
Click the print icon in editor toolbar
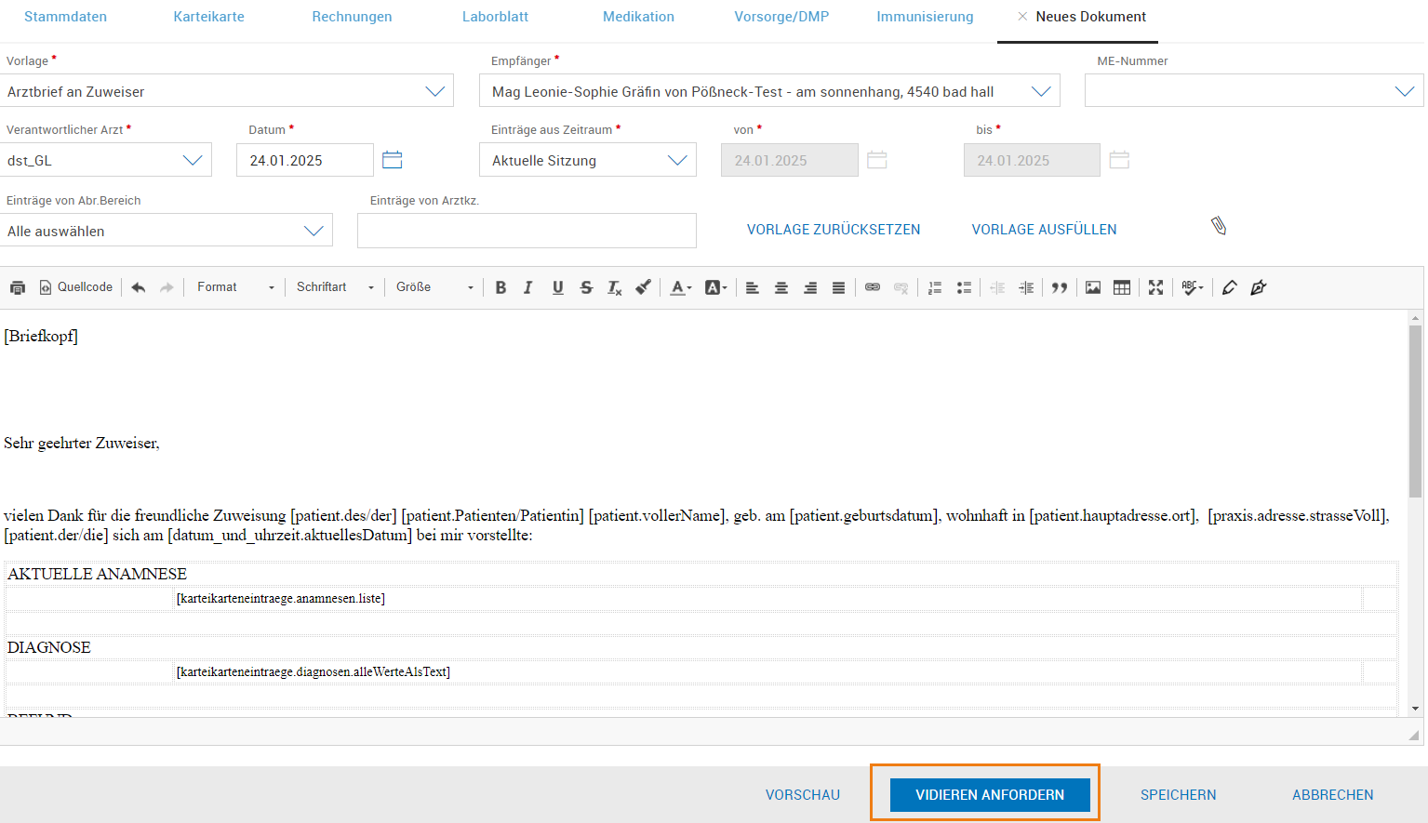18,287
